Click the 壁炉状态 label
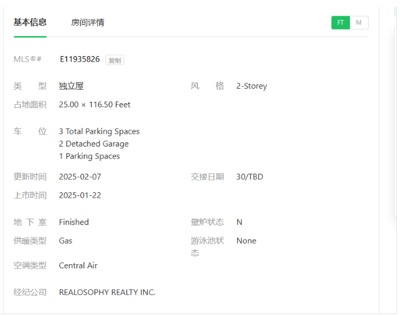Screen dimensions: 400x316 coord(208,222)
